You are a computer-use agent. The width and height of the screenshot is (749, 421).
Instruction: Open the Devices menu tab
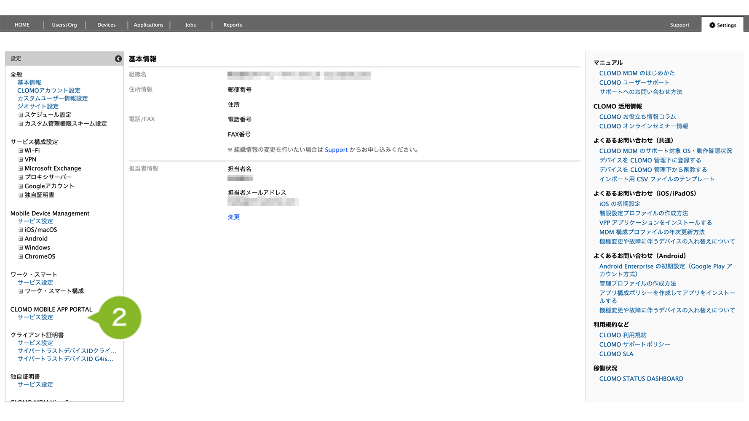(x=106, y=25)
